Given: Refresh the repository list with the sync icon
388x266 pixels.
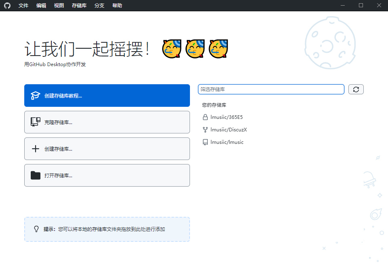Looking at the screenshot, I should 356,89.
